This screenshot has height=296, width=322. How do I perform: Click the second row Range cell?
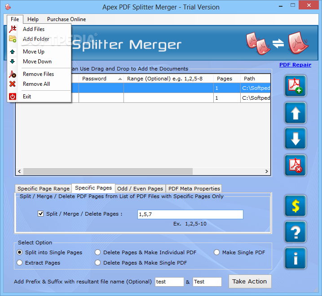168,98
